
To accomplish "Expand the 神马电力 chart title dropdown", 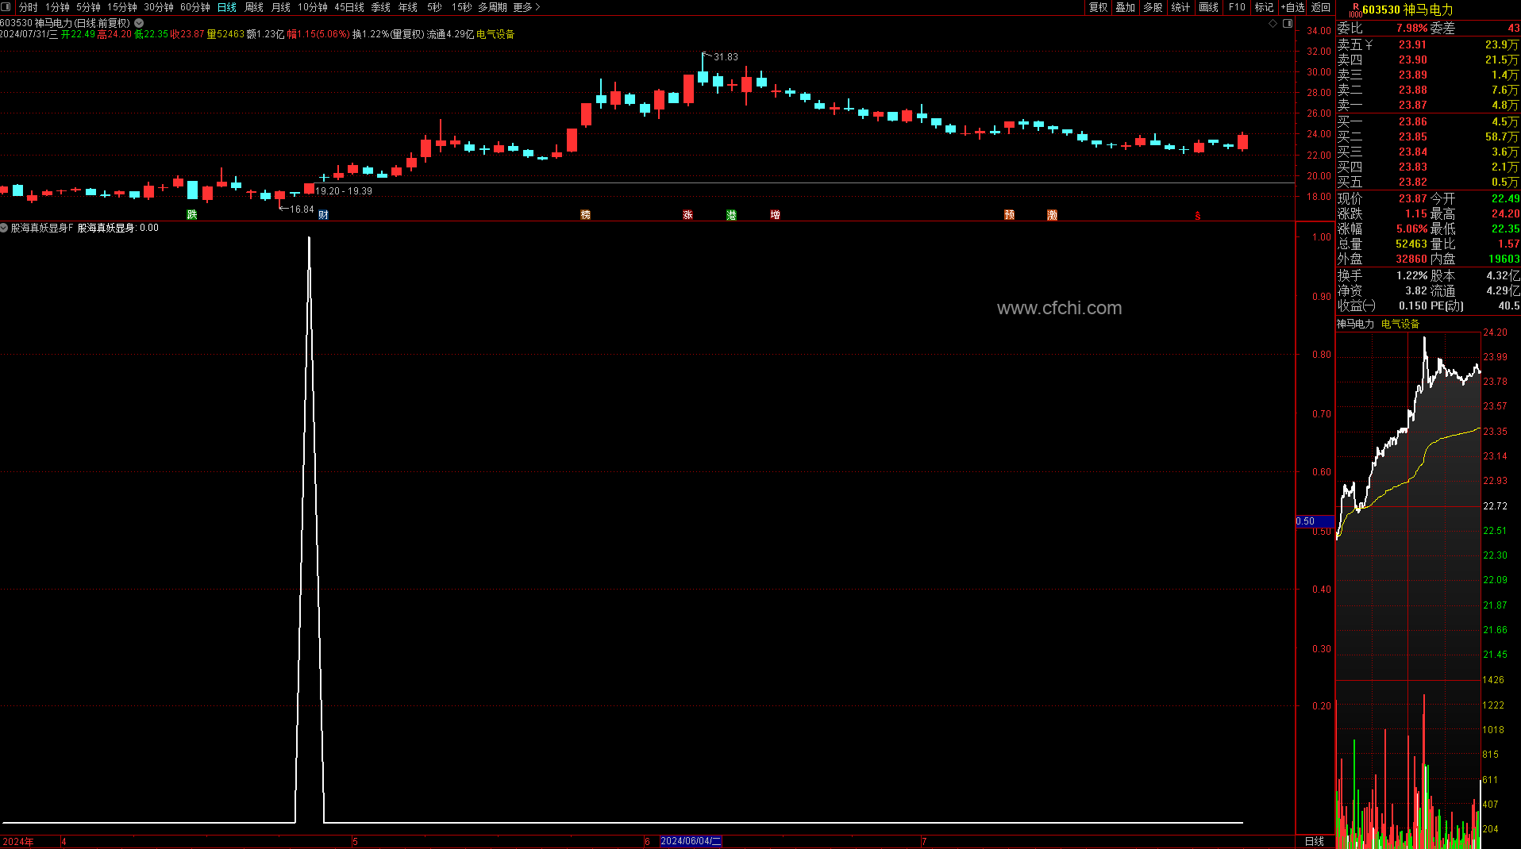I will coord(139,23).
